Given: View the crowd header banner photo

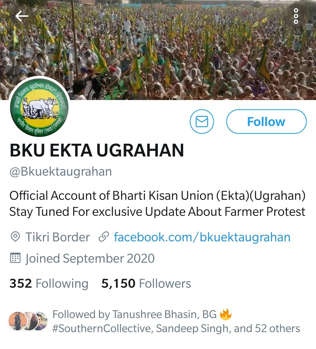Looking at the screenshot, I should (158, 49).
